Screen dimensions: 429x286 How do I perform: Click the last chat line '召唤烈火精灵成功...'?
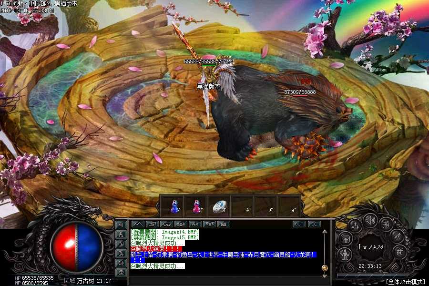tap(157, 266)
